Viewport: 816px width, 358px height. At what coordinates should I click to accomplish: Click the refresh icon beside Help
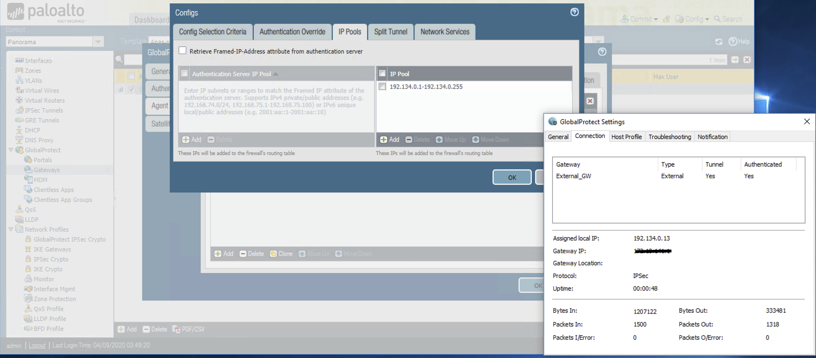click(719, 41)
